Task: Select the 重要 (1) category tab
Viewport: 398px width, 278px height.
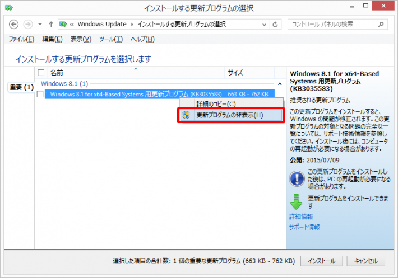Action: (x=21, y=87)
